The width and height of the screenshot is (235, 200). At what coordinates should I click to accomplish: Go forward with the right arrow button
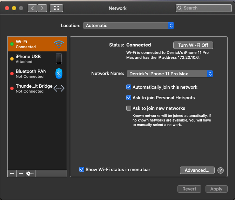click(42, 8)
